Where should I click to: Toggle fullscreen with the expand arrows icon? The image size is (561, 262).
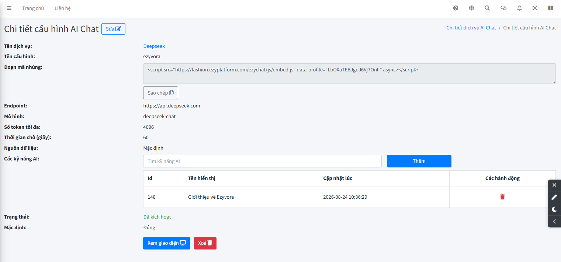tap(535, 8)
